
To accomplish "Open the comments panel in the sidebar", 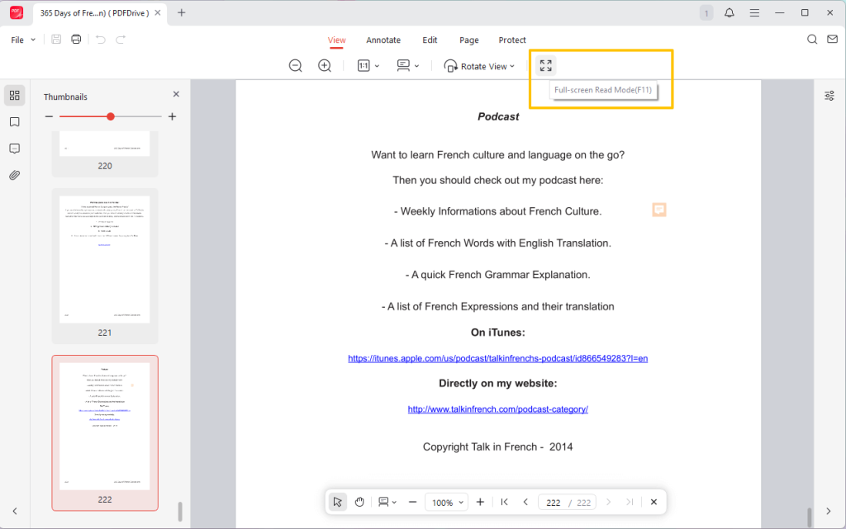I will point(14,149).
